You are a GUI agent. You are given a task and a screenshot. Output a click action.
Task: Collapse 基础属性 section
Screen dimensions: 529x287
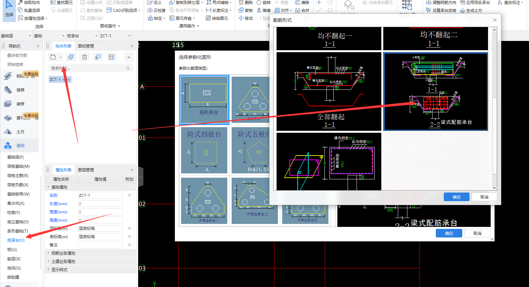[x=49, y=187]
